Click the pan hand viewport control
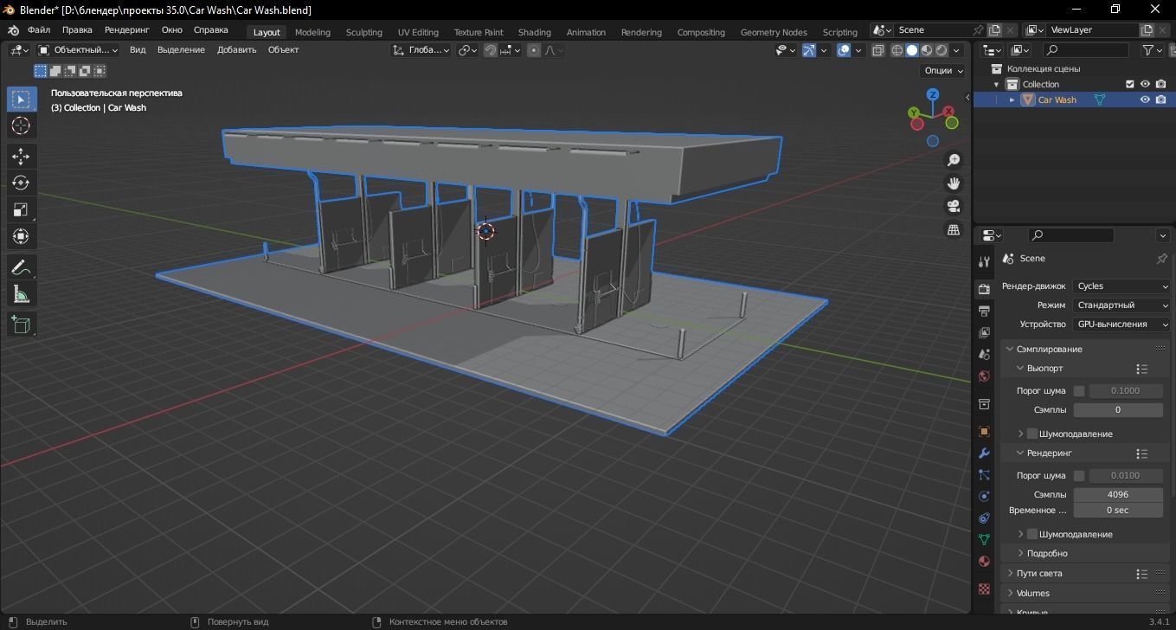1176x630 pixels. pos(954,183)
